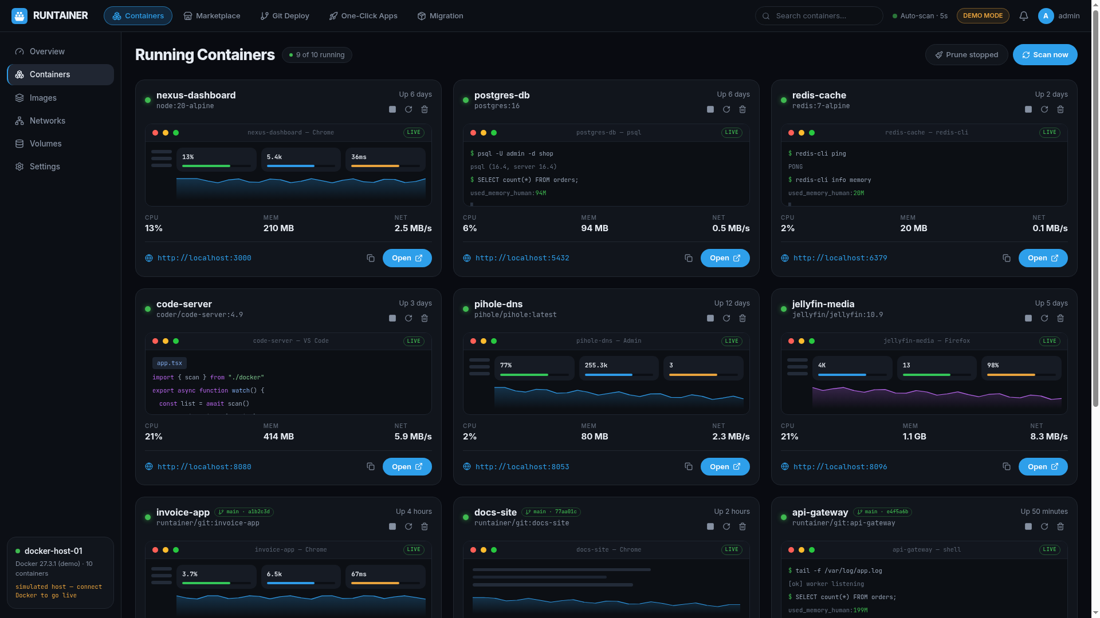Stop the nexus-dashboard container

[x=392, y=109]
